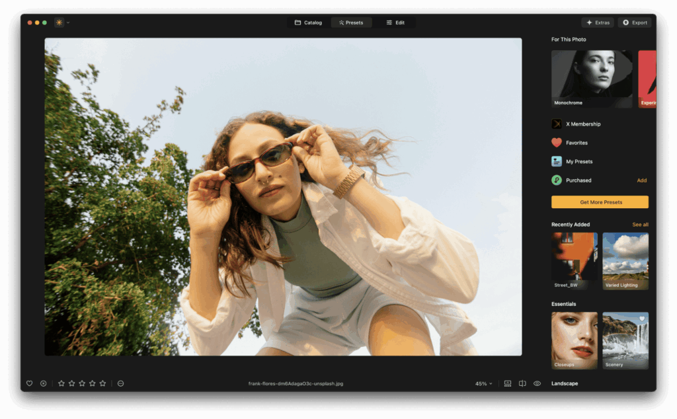Screen dimensions: 677x419
Task: Open the zoom level dropdown at 45%
Action: (483, 383)
